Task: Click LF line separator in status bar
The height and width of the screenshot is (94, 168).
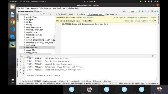Action: coord(115,84)
